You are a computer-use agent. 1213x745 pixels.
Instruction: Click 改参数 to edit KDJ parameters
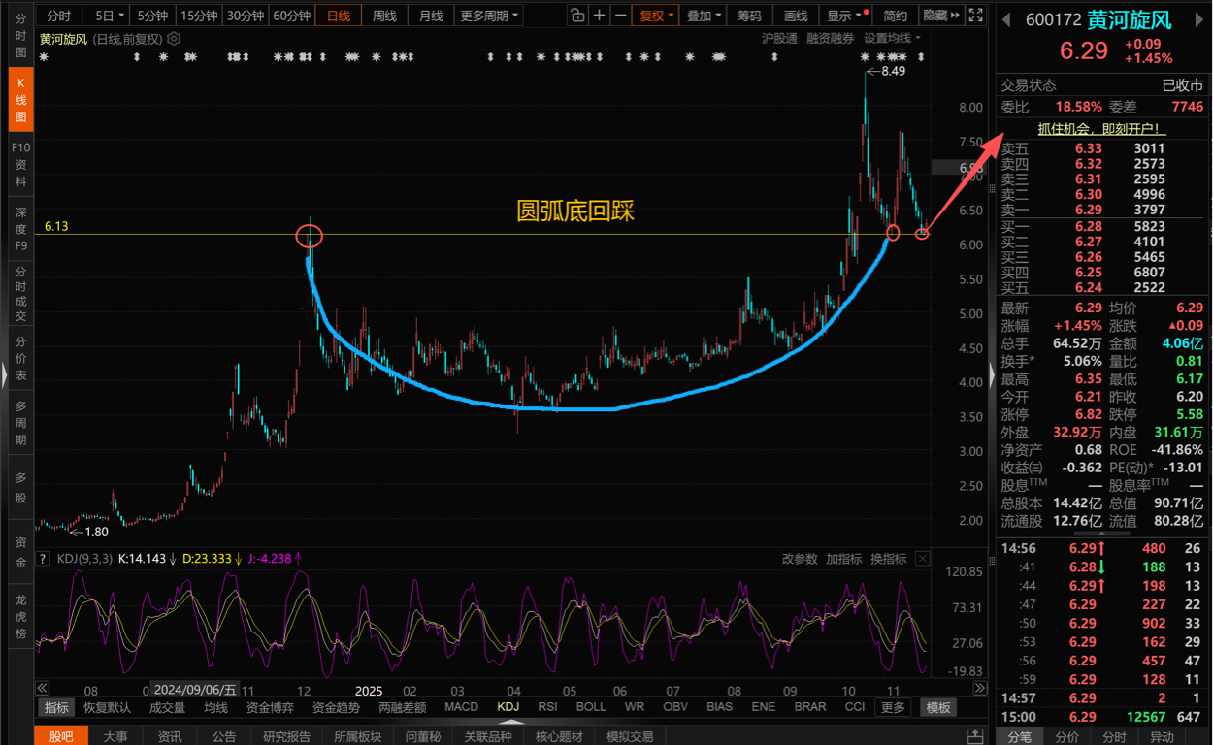click(x=801, y=559)
